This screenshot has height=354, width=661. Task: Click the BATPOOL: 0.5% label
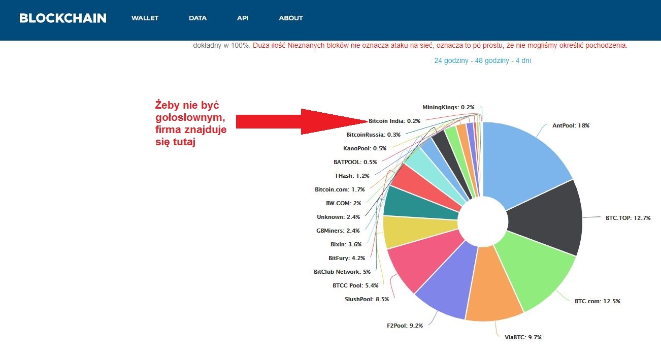pos(355,162)
